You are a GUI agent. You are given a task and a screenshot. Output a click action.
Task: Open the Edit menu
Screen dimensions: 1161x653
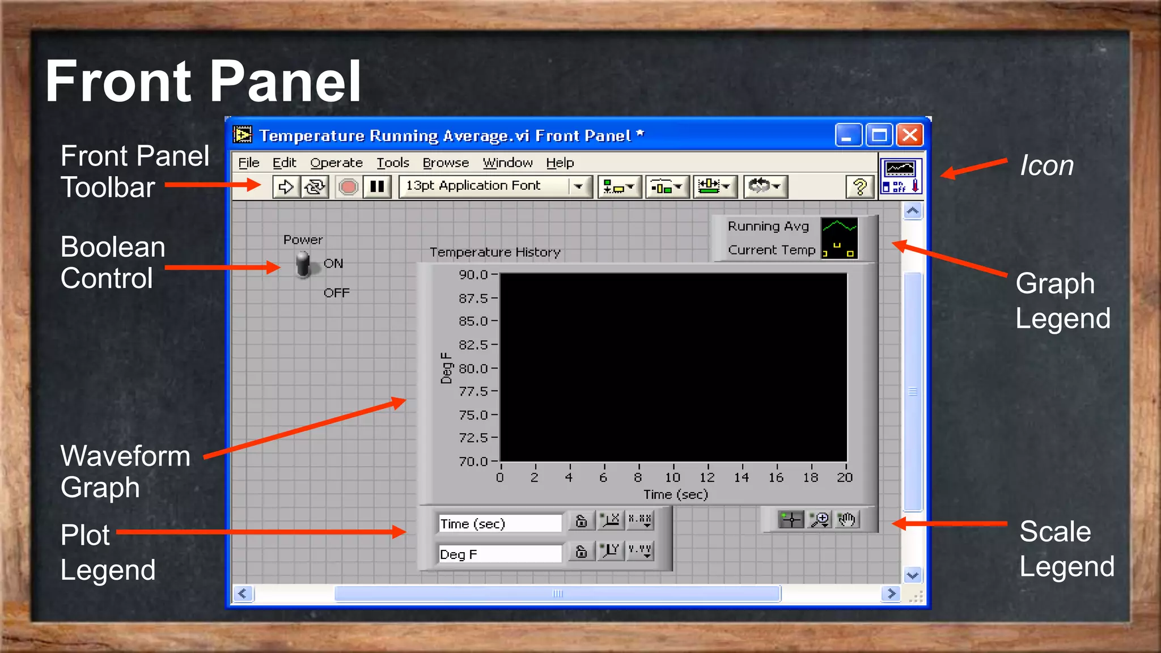(x=284, y=163)
